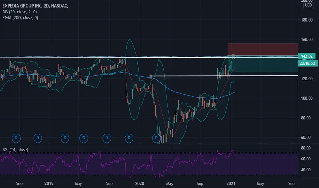Click the dividend marker near May 2019

pos(84,138)
